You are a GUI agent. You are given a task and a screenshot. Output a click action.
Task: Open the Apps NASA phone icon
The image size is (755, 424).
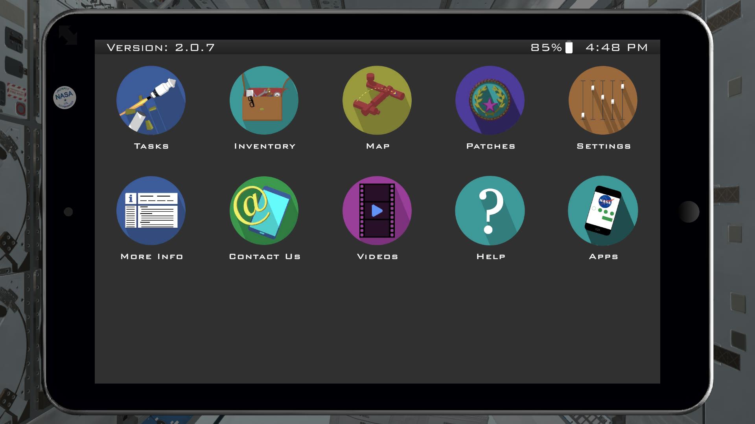[603, 210]
